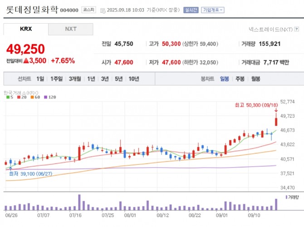The image size is (304, 227).
Task: Click the tallest volume bar near 07/16
Action: [79, 202]
